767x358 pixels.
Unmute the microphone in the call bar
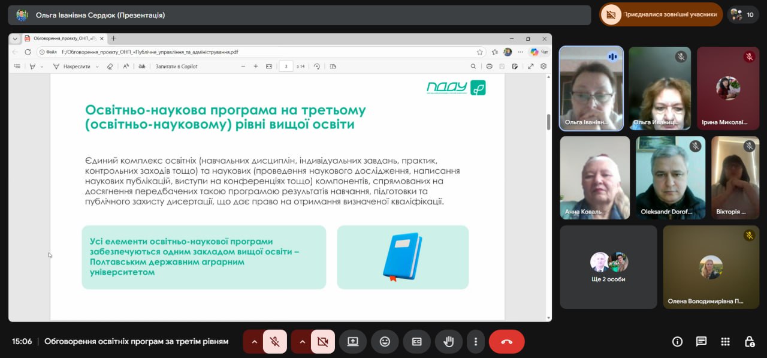[x=275, y=342]
